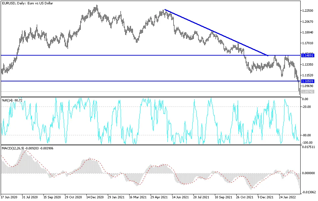The width and height of the screenshot is (318, 201).
Task: Click the 10 Sep 2021 date label
Action: (x=224, y=197)
